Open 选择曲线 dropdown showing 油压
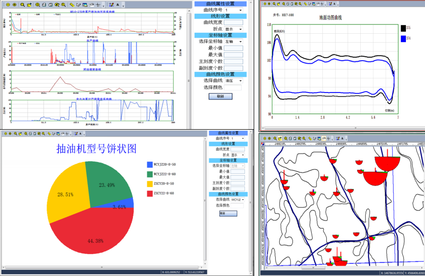The width and height of the screenshot is (425, 276). [240, 80]
